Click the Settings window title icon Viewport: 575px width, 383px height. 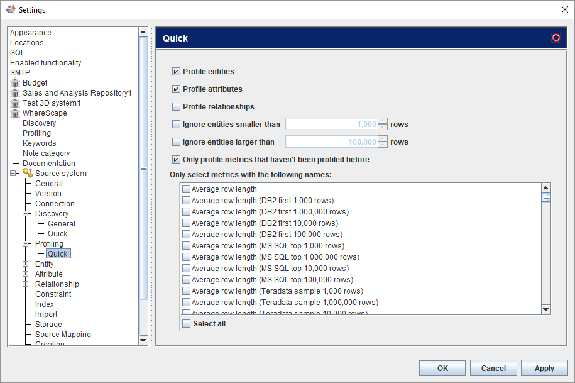[x=10, y=9]
